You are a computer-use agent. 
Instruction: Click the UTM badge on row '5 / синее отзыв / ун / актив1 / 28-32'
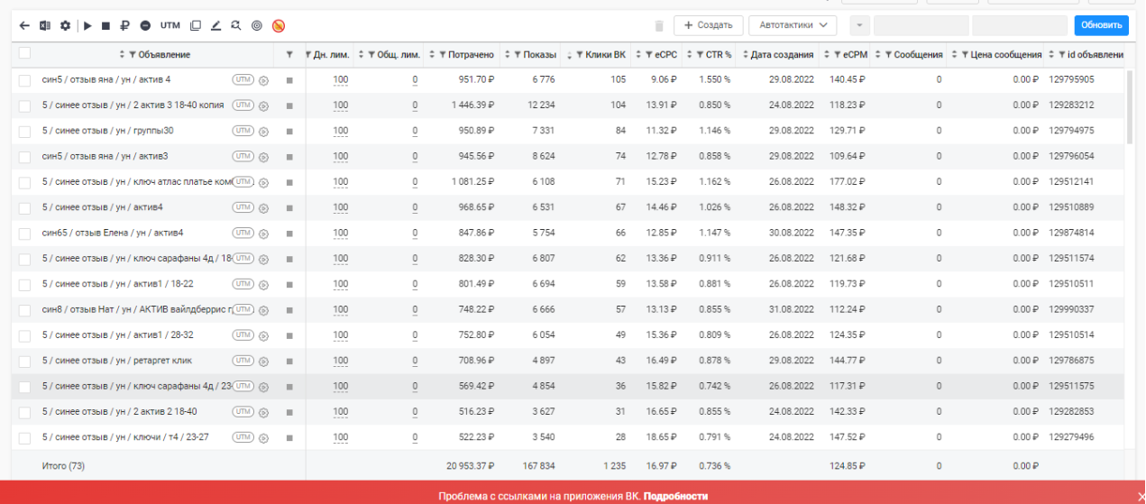243,334
